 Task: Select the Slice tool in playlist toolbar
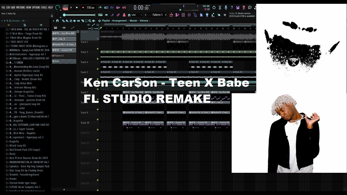[82, 21]
